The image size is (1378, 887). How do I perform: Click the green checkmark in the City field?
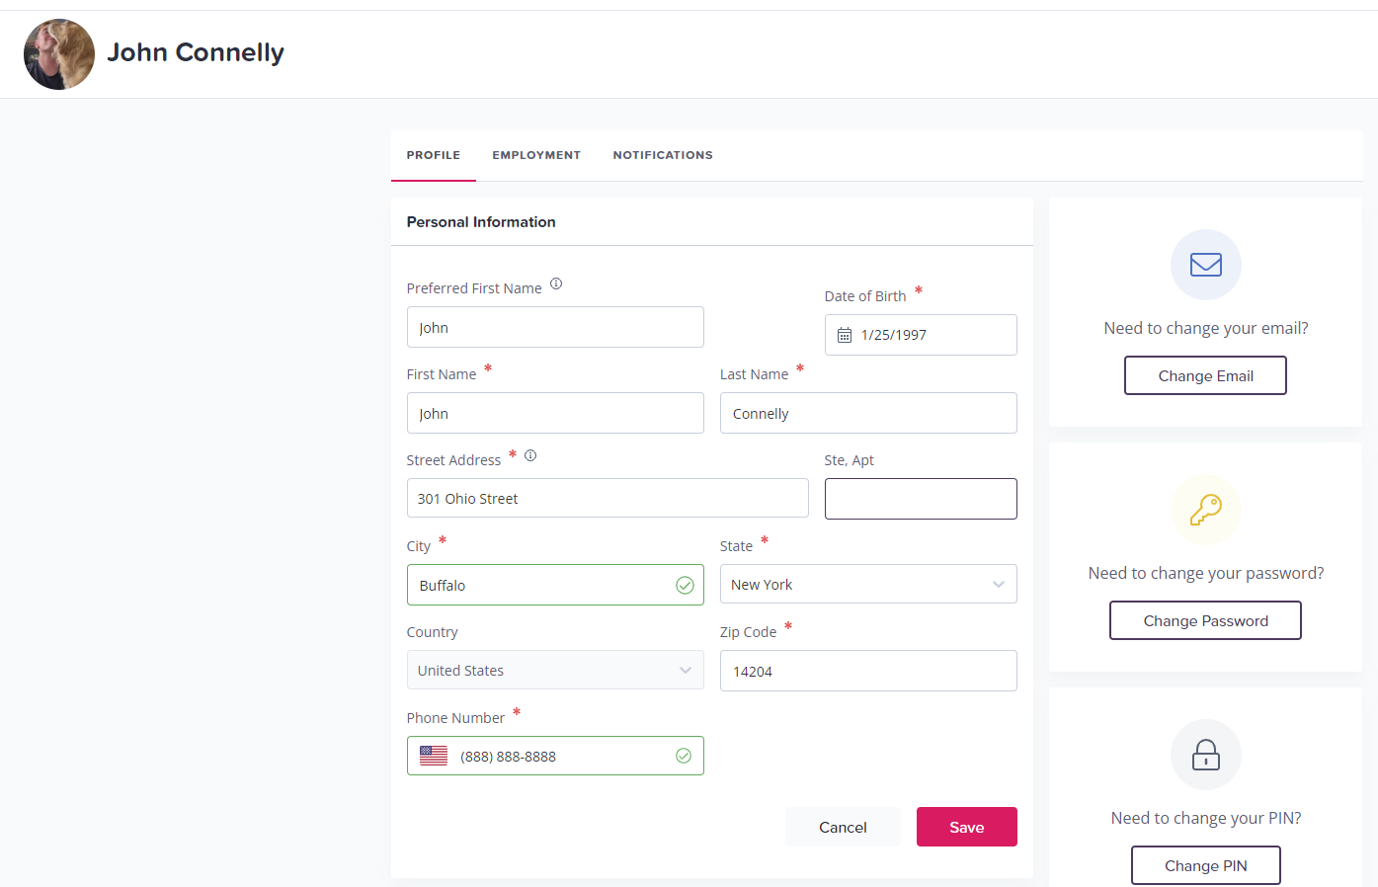click(686, 585)
